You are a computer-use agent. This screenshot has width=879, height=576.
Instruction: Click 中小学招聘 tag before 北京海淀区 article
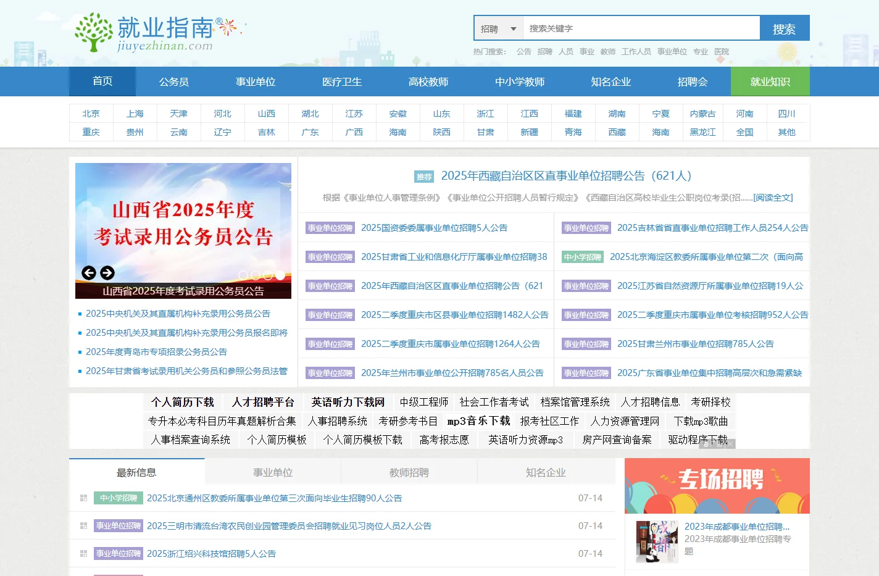pyautogui.click(x=583, y=257)
